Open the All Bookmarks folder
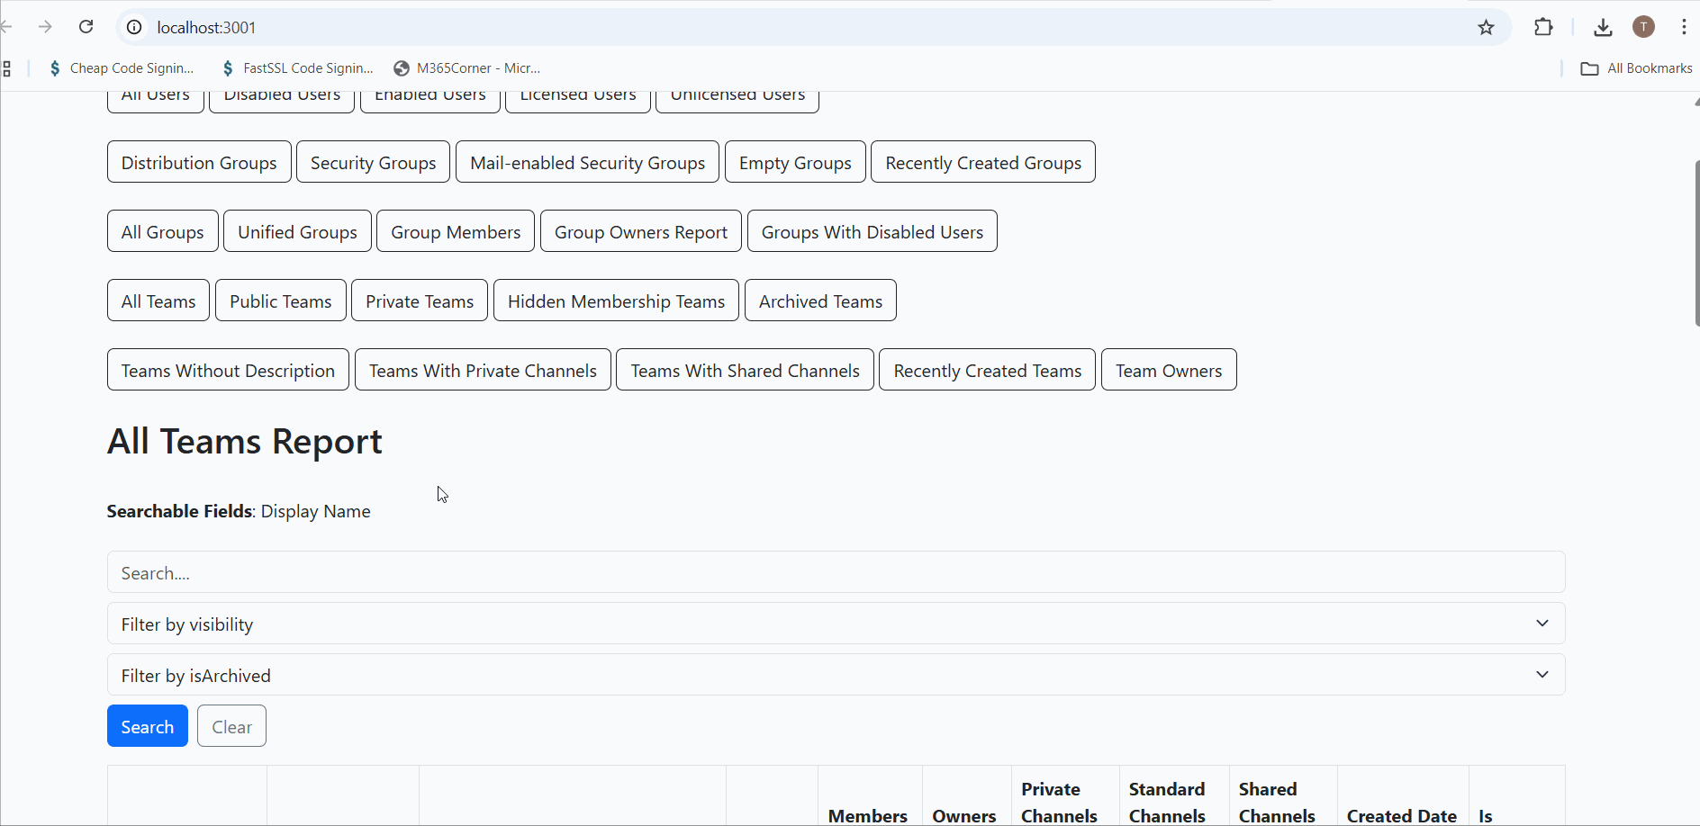The width and height of the screenshot is (1700, 826). pos(1636,68)
